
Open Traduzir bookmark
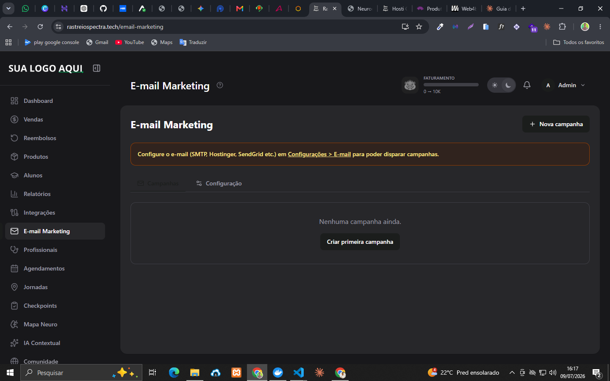point(193,42)
